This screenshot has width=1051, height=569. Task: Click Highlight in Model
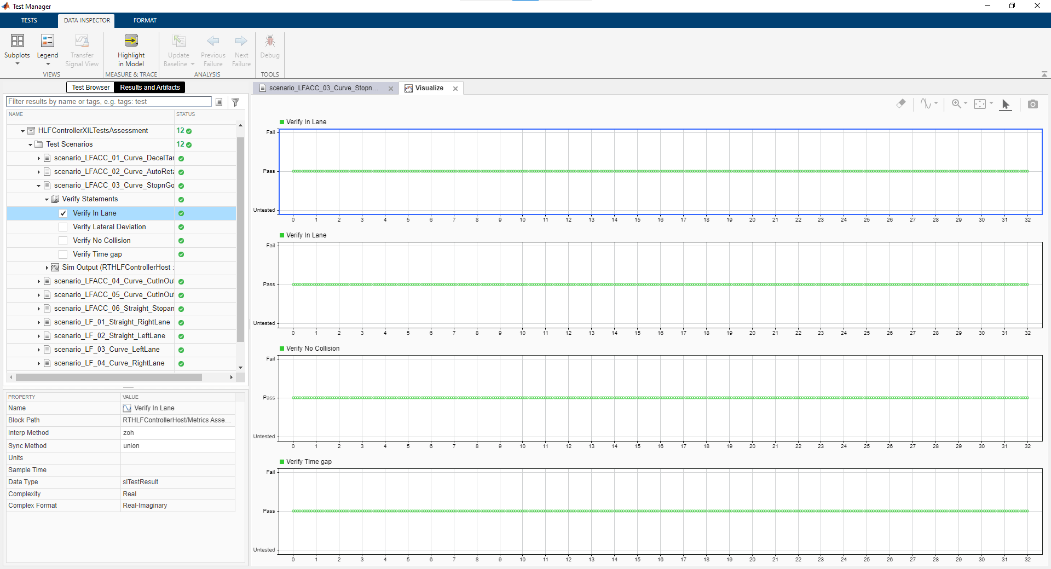pos(131,49)
